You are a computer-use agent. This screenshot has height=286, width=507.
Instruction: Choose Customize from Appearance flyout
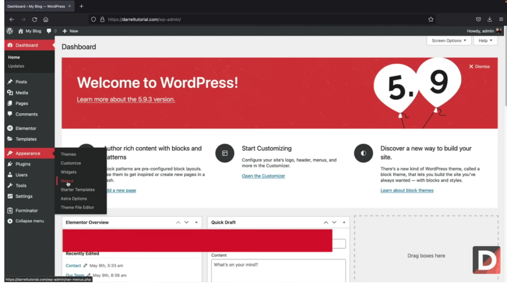(71, 163)
